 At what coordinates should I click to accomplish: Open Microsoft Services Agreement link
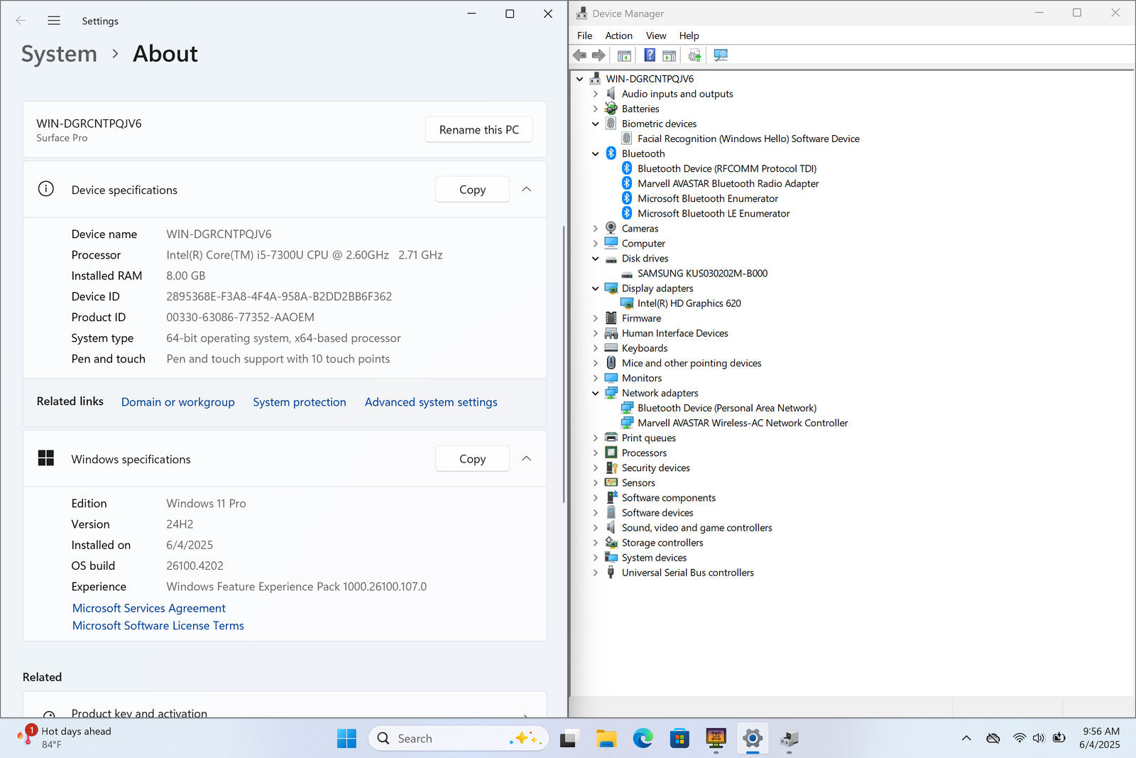148,608
